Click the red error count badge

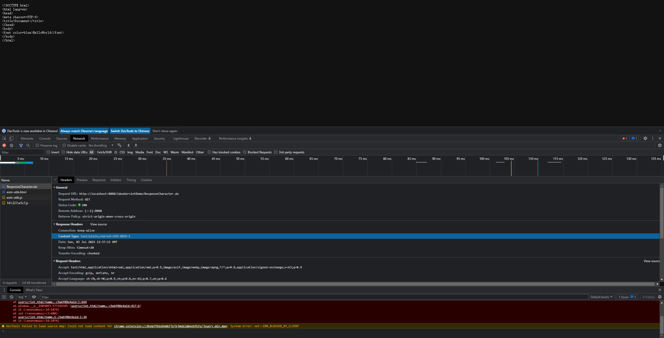pos(625,139)
